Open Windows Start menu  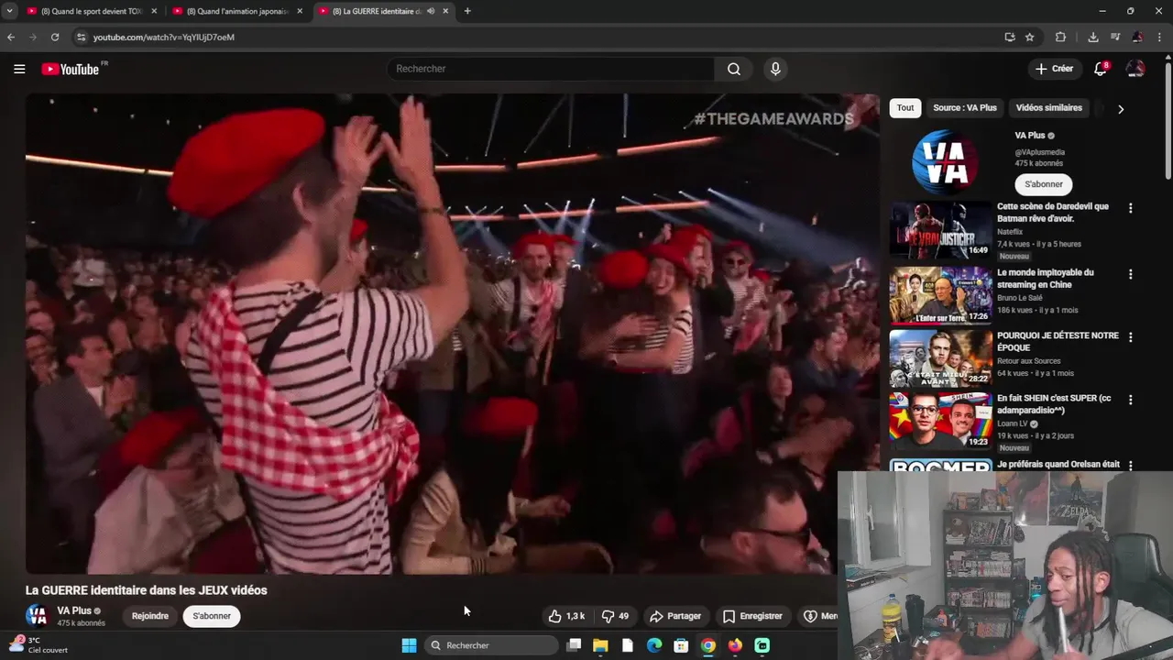409,645
